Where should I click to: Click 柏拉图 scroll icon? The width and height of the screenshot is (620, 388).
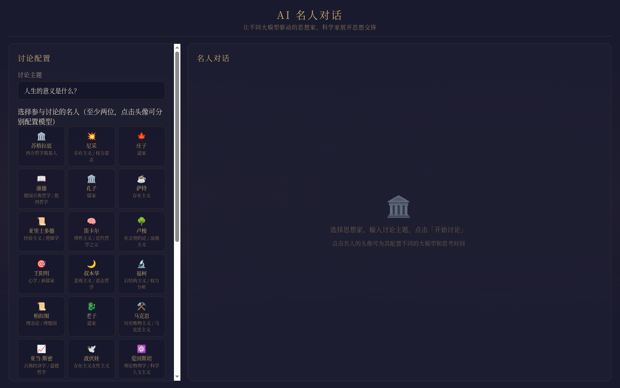coord(41,306)
